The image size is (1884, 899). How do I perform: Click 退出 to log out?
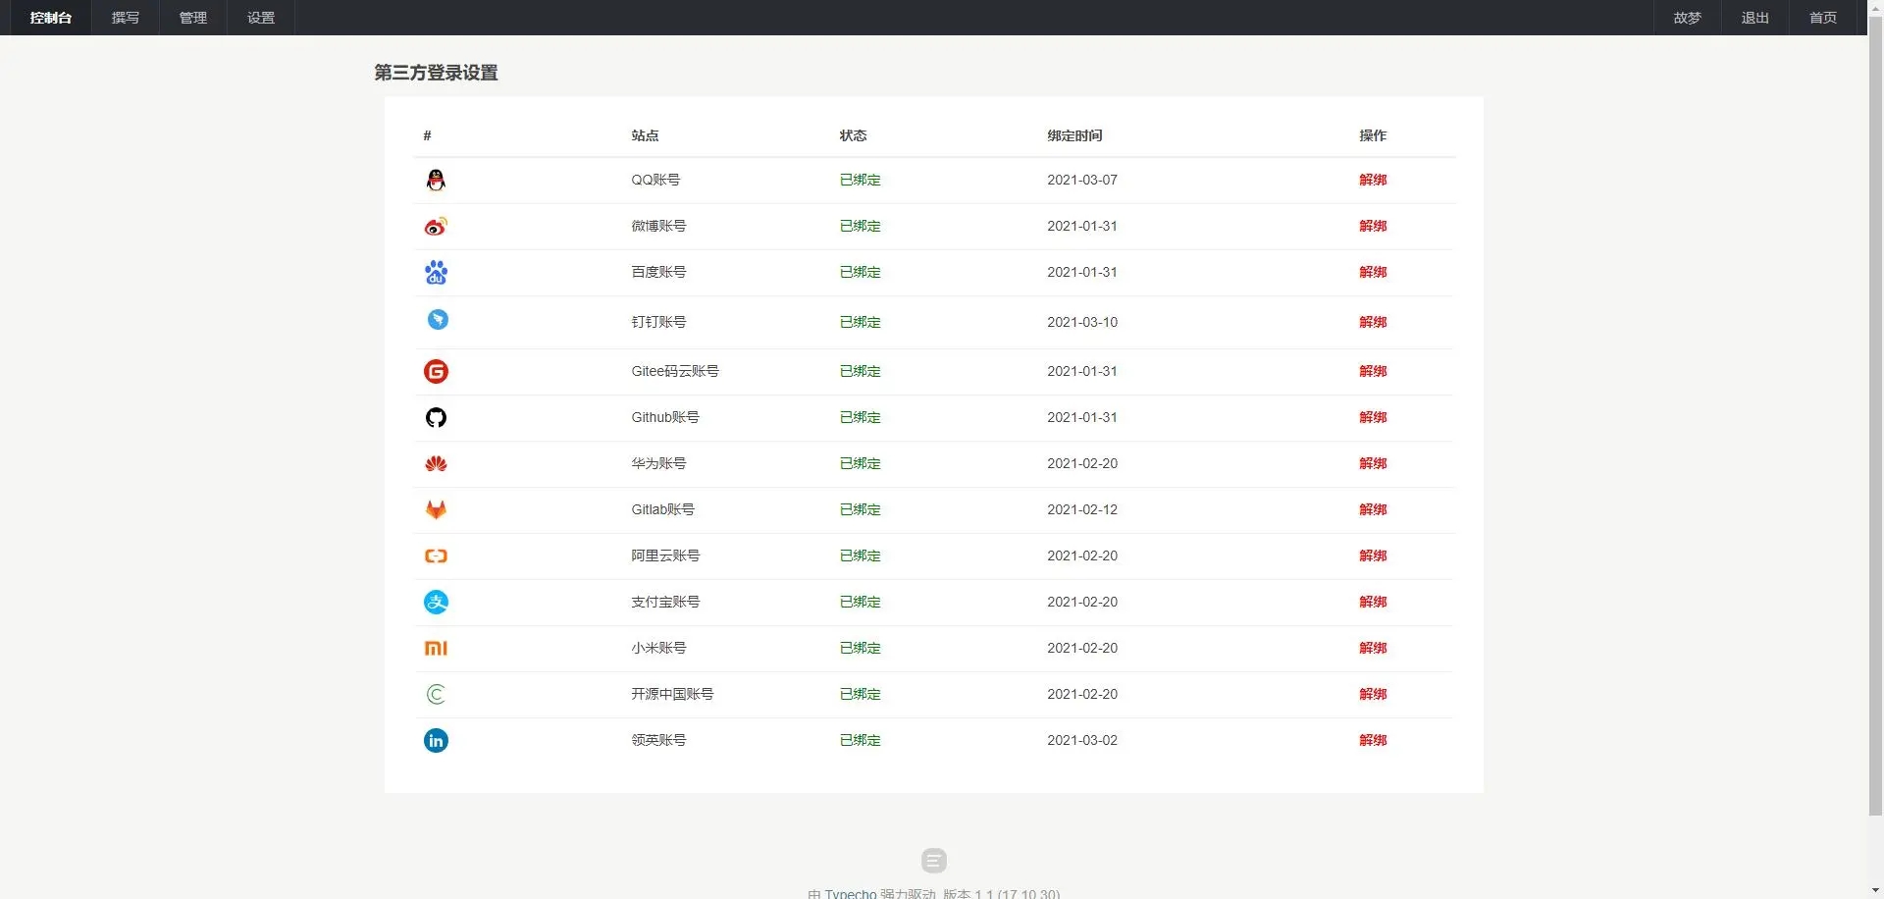click(1754, 18)
